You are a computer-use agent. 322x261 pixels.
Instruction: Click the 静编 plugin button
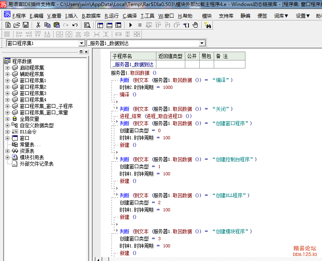[x=245, y=16]
